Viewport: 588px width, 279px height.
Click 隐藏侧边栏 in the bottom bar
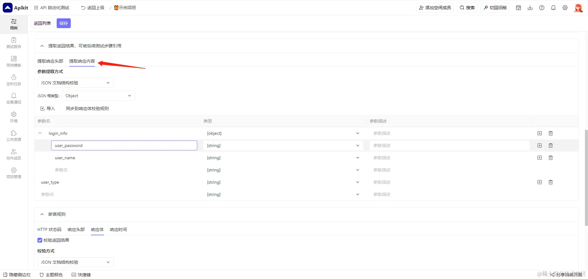(17, 275)
